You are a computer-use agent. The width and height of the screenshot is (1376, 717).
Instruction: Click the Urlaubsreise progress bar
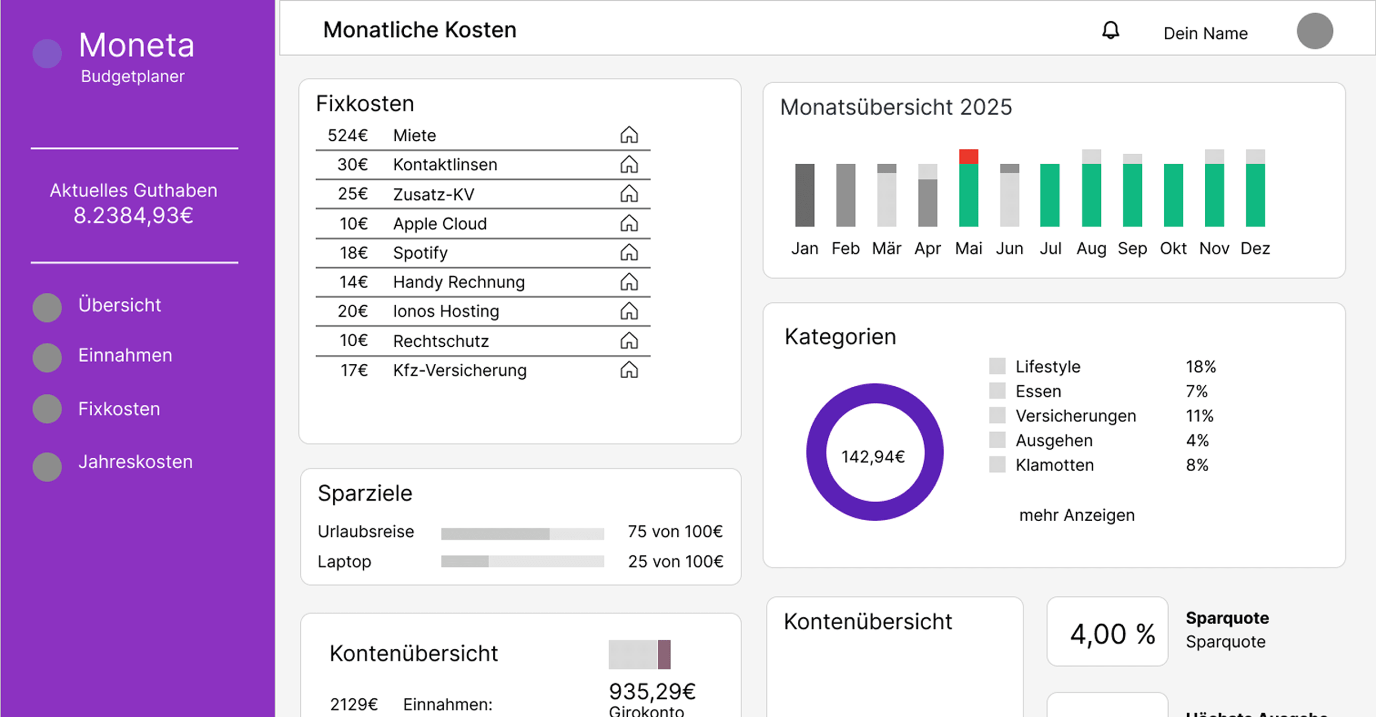[x=522, y=532]
